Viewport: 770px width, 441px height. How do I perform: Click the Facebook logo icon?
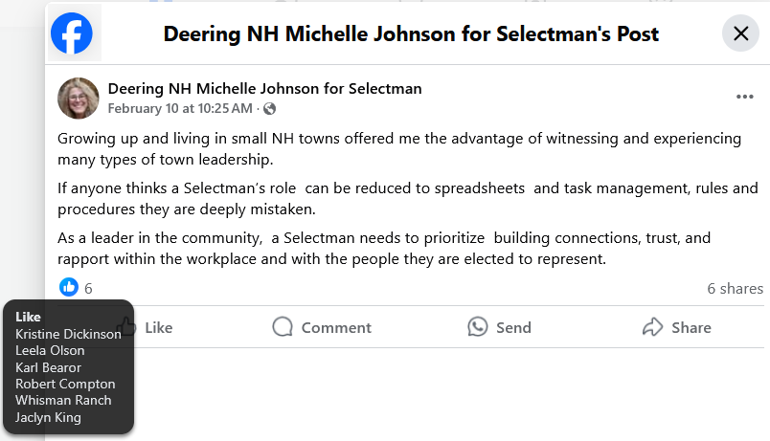coord(72,33)
